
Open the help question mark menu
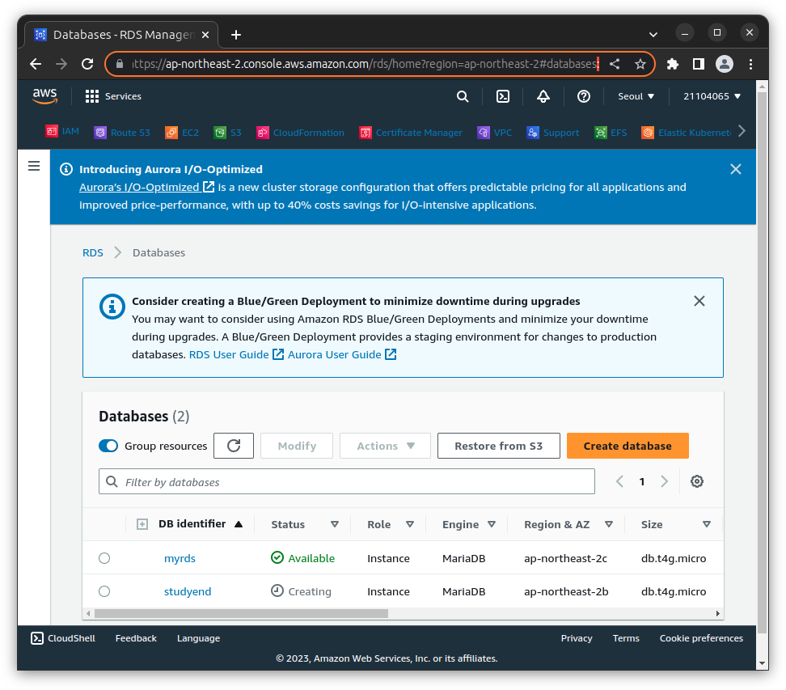[x=584, y=96]
